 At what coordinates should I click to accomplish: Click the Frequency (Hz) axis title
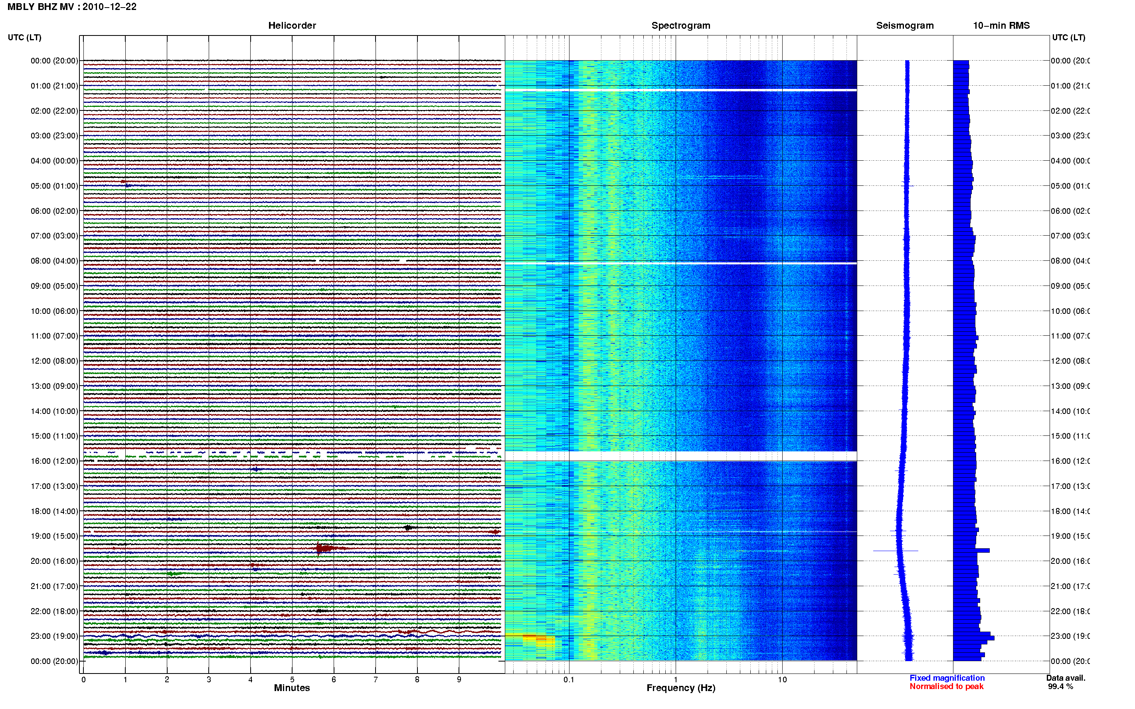681,688
